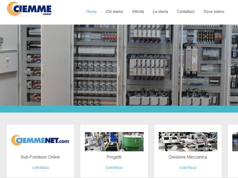Click the Progetti heading
The height and width of the screenshot is (178, 238).
tap(114, 157)
